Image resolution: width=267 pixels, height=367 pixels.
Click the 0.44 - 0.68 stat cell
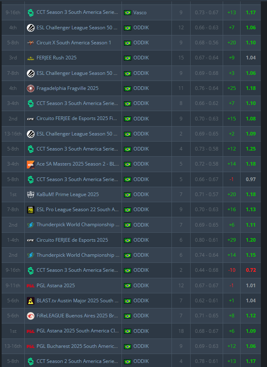(207, 270)
